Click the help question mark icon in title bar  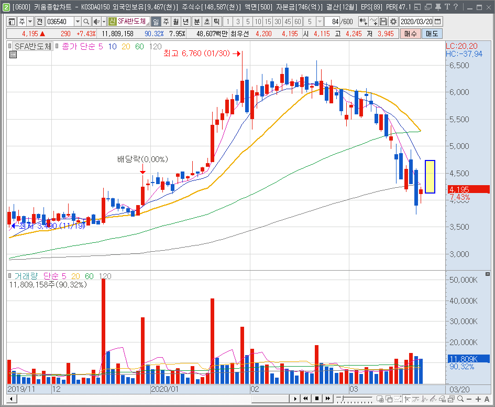coord(456,7)
